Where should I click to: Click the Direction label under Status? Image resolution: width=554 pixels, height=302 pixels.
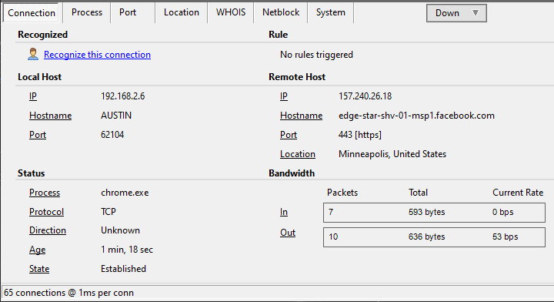48,230
